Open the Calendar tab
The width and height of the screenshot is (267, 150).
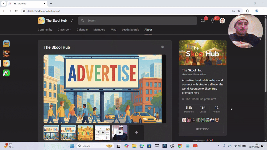pyautogui.click(x=82, y=30)
